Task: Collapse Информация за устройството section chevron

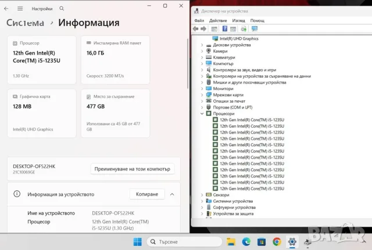Action: [172, 194]
